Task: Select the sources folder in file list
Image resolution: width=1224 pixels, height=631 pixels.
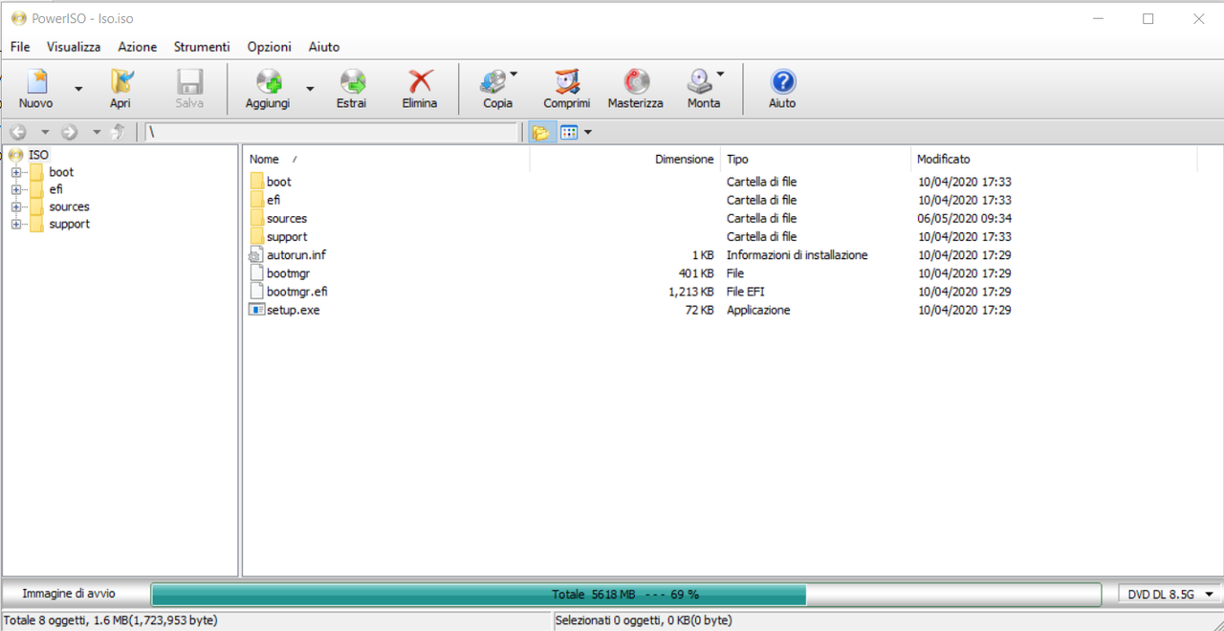Action: 286,218
